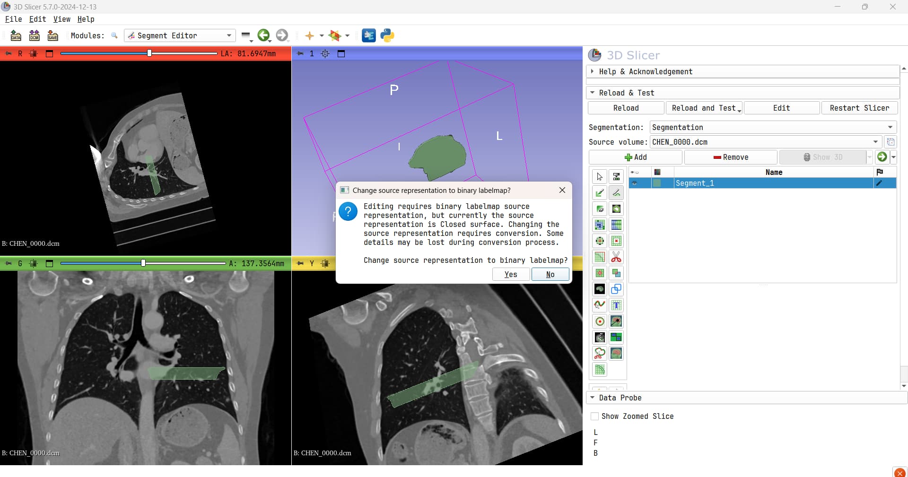Open the Show 3D options dropdown arrow

(869, 157)
